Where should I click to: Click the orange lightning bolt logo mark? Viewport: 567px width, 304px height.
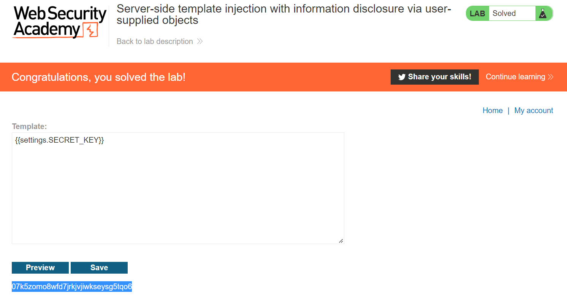(x=92, y=30)
